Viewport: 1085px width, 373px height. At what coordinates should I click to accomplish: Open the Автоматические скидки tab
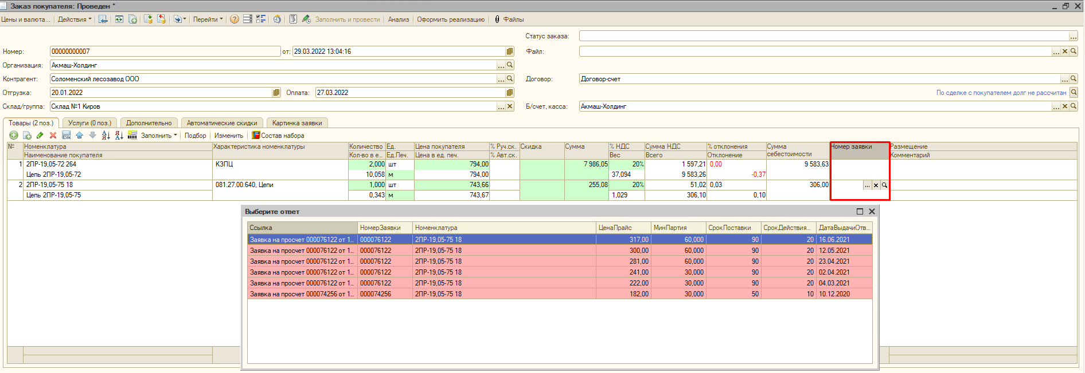[x=222, y=123]
